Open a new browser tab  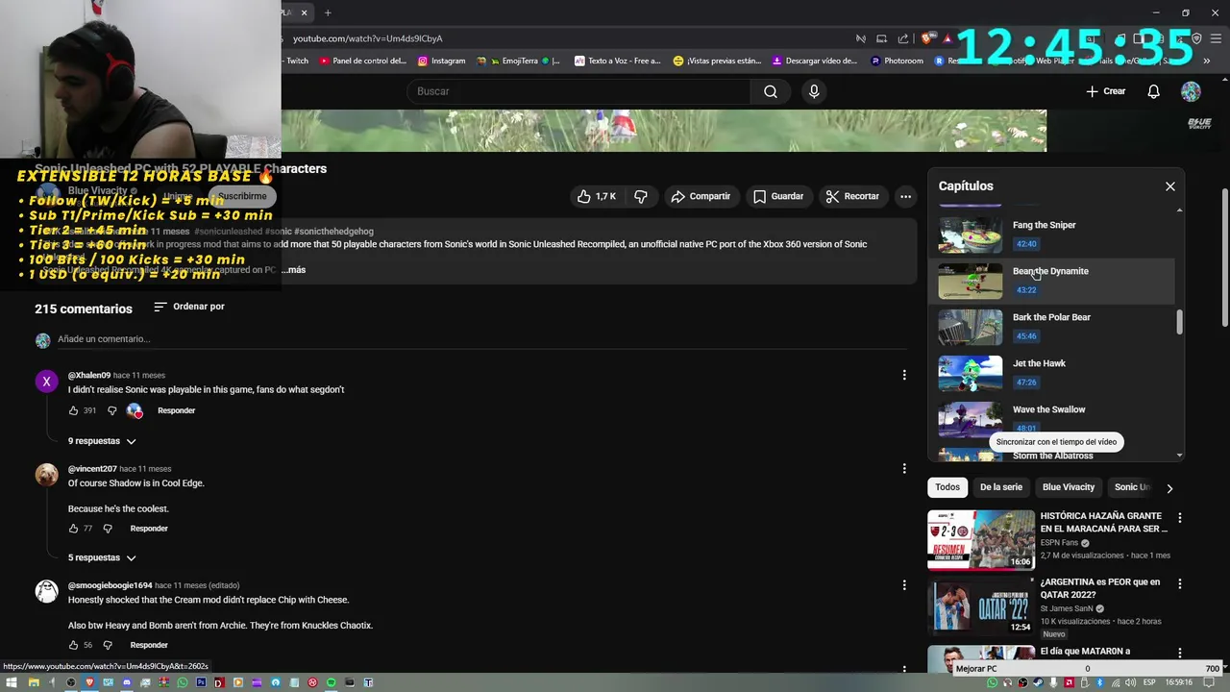[x=328, y=12]
